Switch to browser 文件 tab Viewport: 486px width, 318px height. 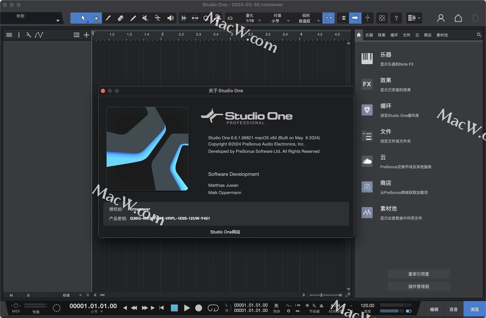[406, 35]
